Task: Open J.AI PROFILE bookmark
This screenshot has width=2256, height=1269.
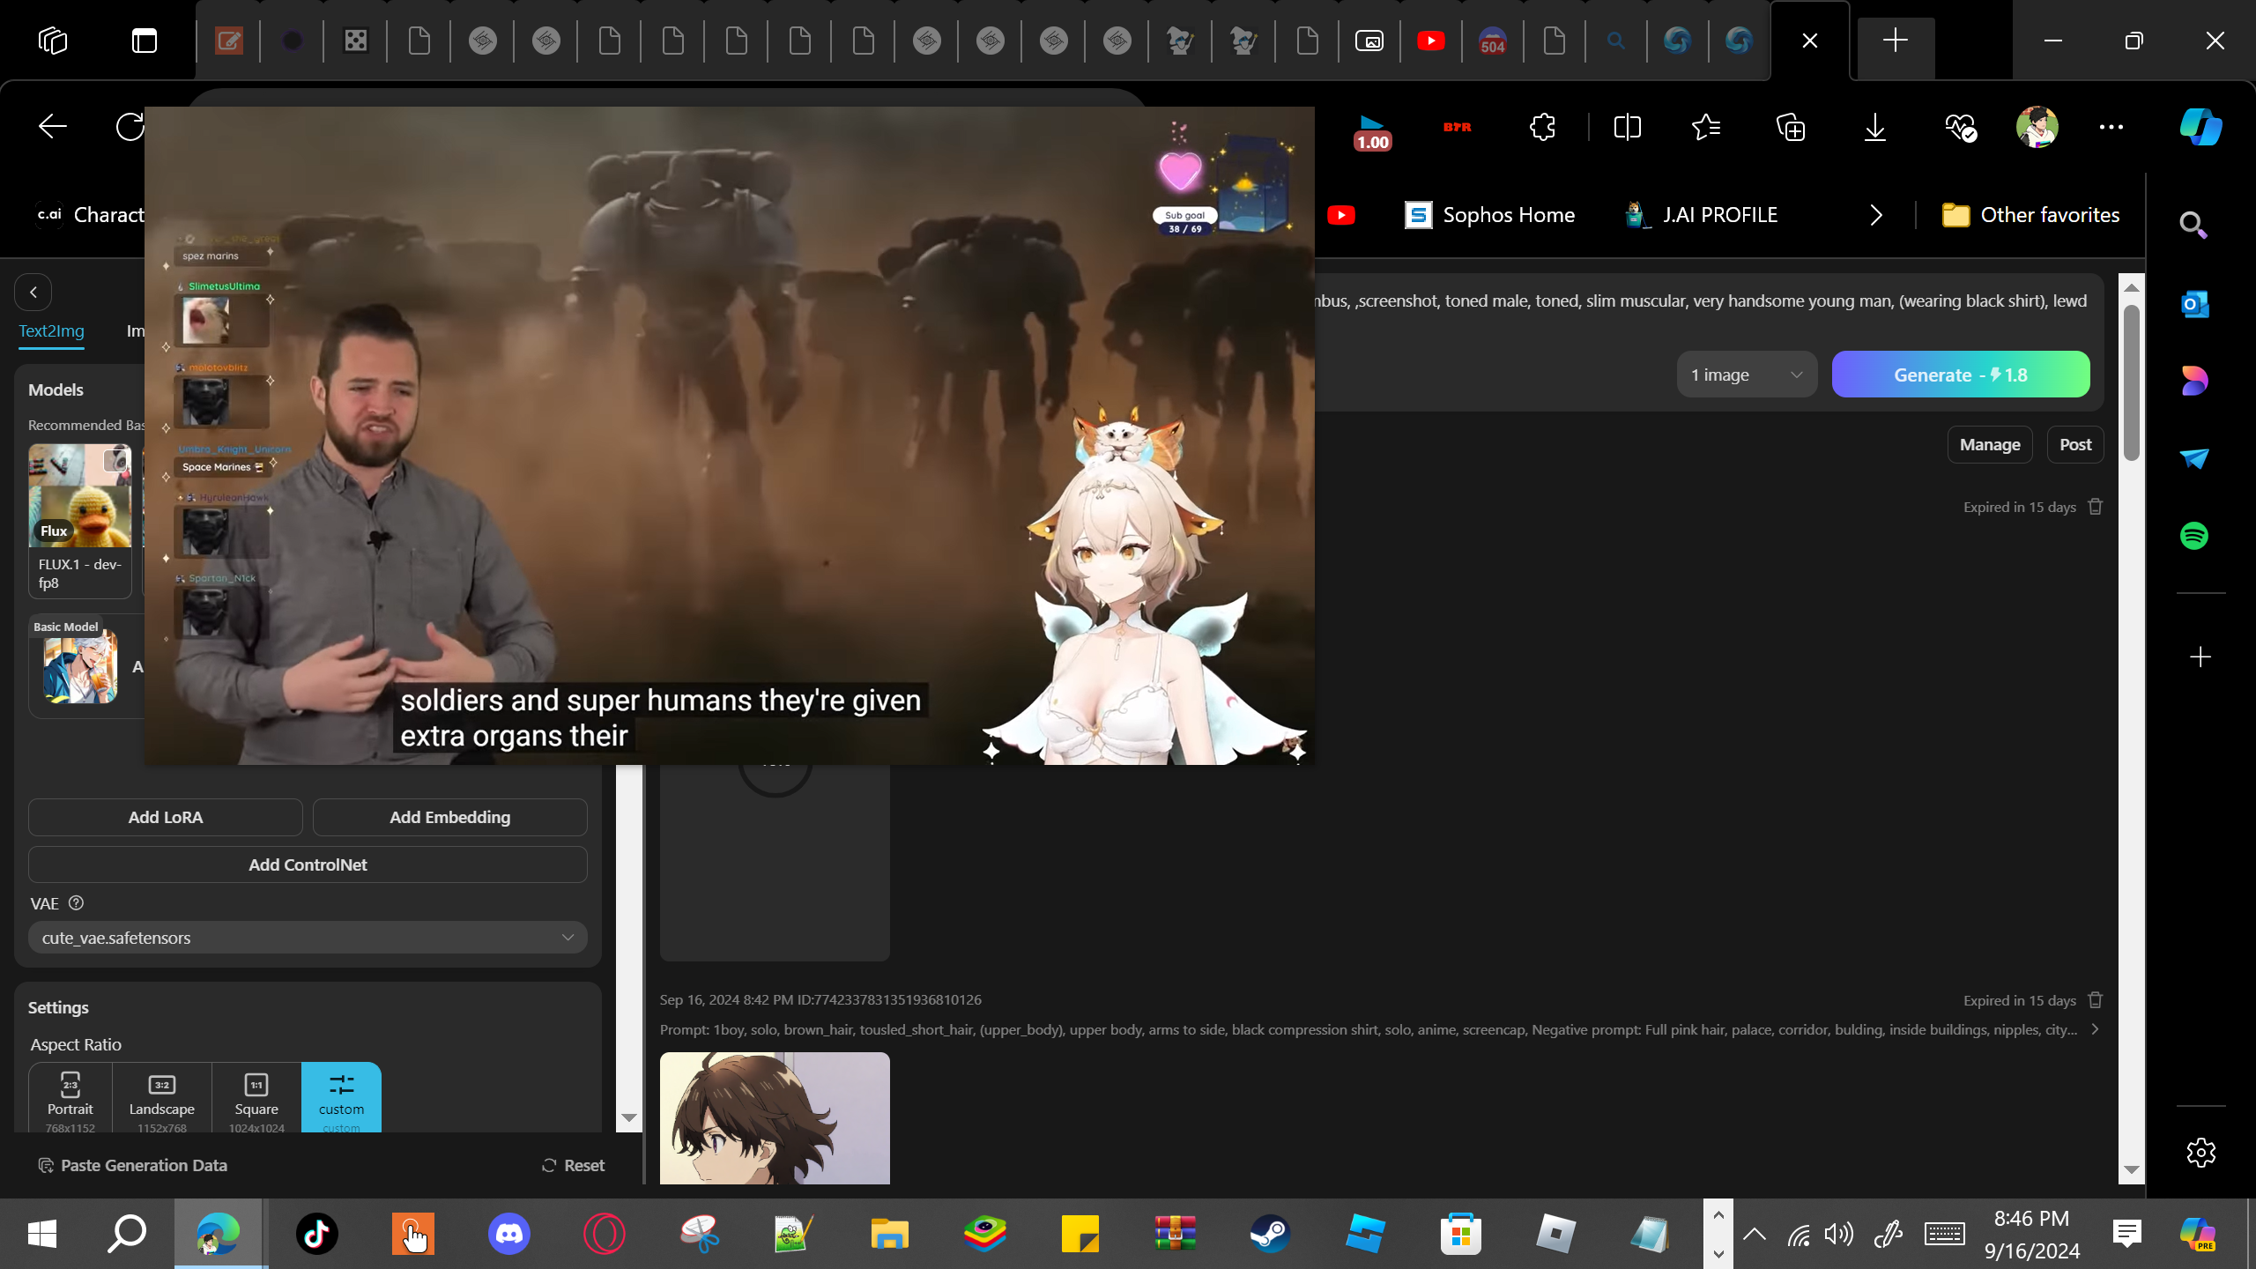Action: coord(1702,215)
